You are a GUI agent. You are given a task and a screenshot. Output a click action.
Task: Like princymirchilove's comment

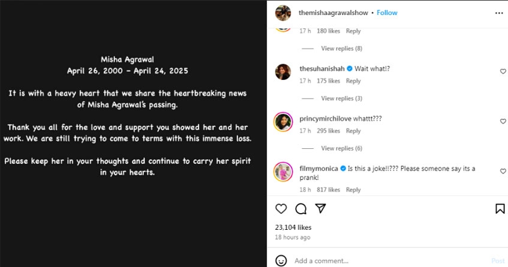tap(503, 121)
